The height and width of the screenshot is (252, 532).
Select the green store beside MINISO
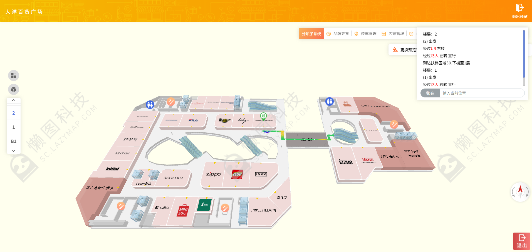point(204,205)
